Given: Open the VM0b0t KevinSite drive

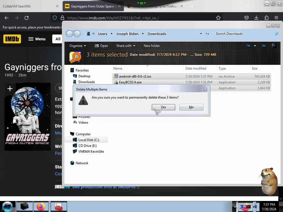Looking at the screenshot, I should point(91,152).
